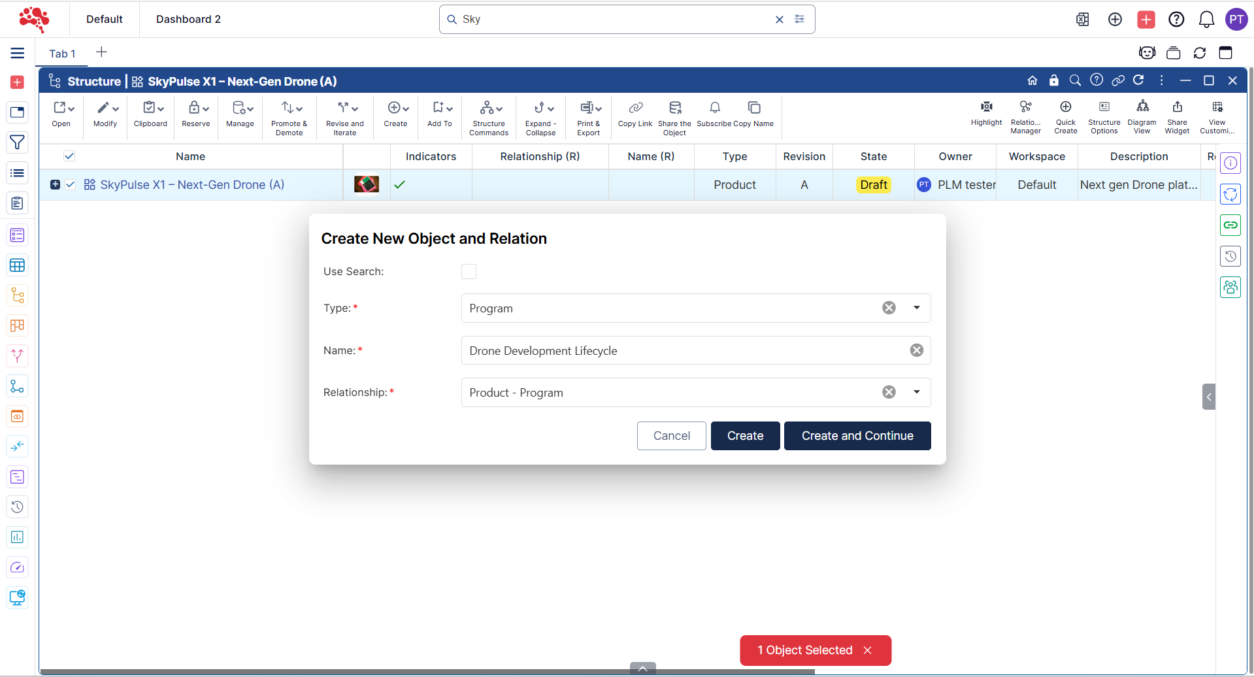Click the Share Widget icon
This screenshot has height=677, width=1254.
(x=1177, y=107)
